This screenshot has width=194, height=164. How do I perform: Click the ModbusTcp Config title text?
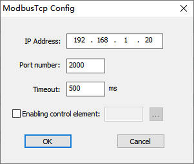(39, 8)
